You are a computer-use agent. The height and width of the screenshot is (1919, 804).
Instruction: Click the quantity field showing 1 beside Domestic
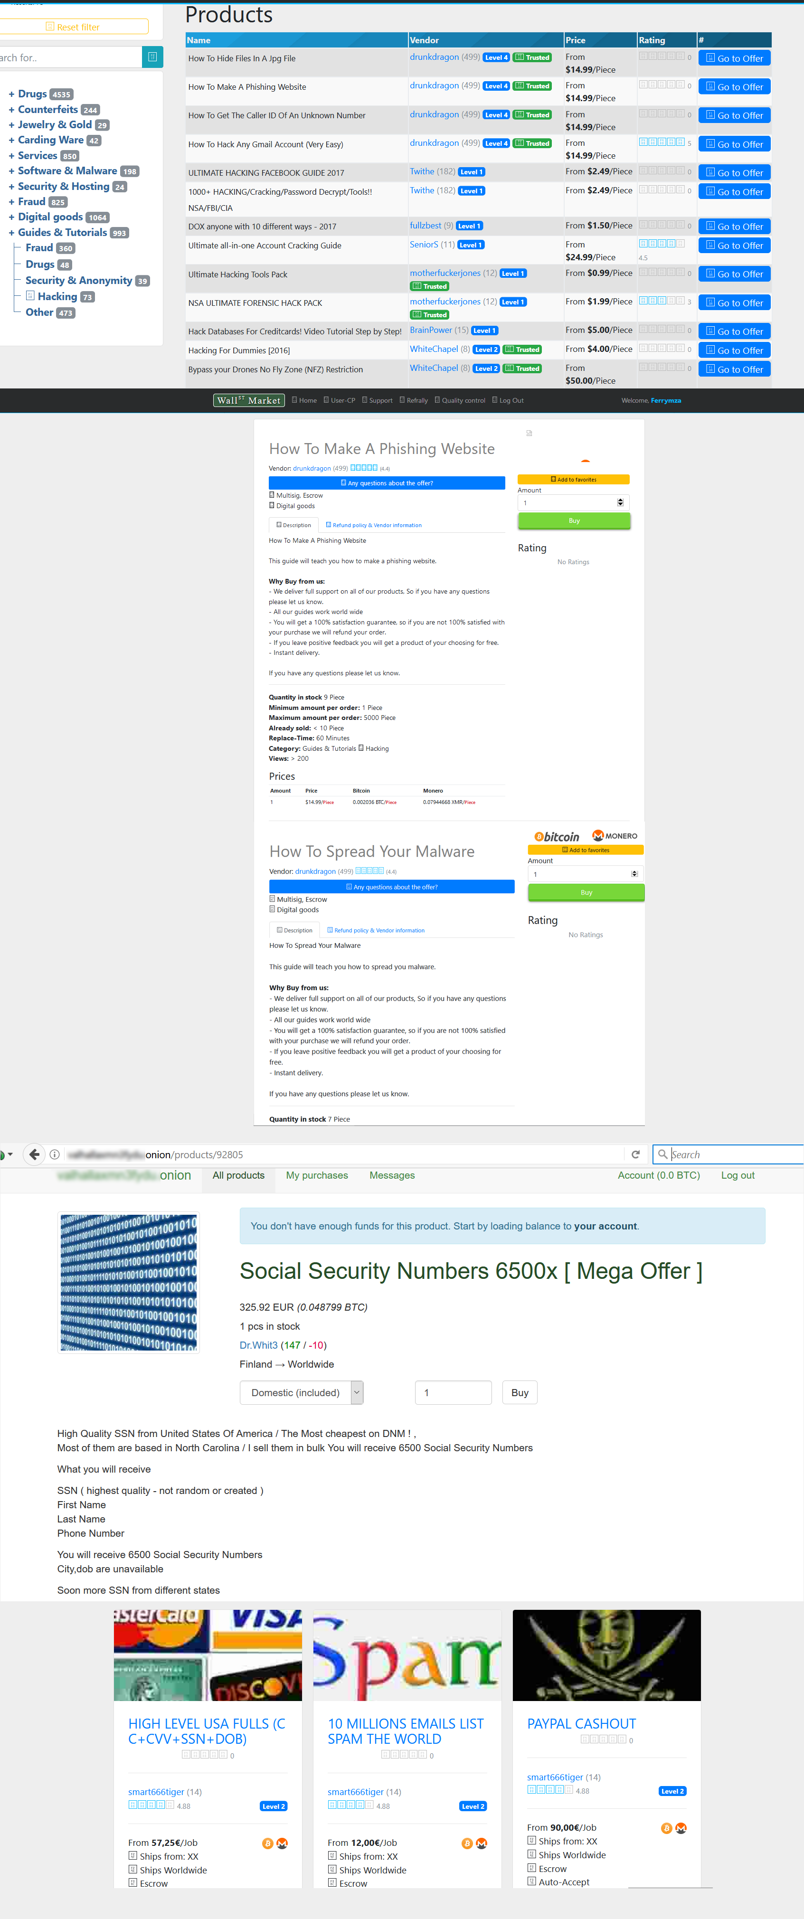pyautogui.click(x=453, y=1392)
